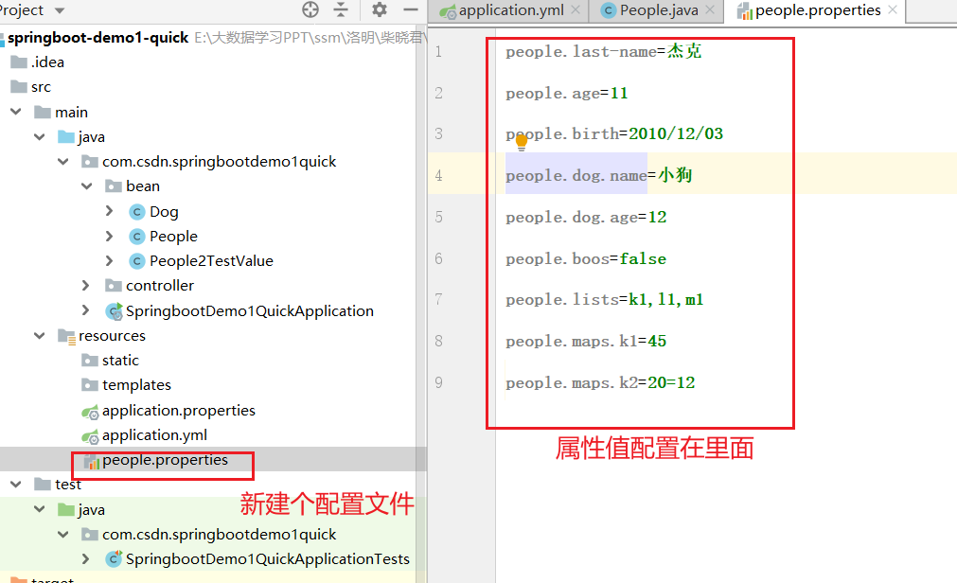
Task: Close the application.yml tab
Action: click(x=576, y=9)
